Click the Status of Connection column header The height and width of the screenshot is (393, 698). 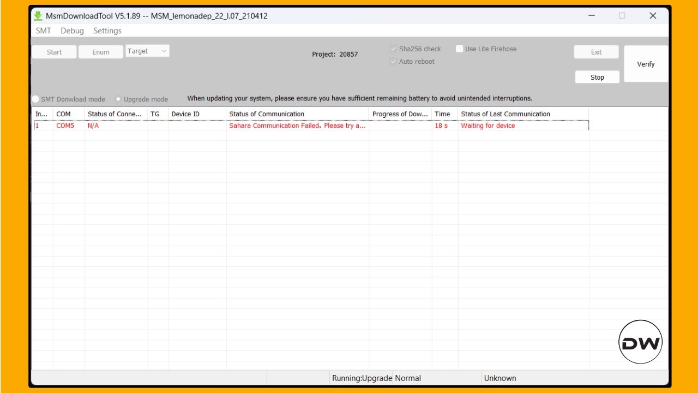tap(116, 114)
